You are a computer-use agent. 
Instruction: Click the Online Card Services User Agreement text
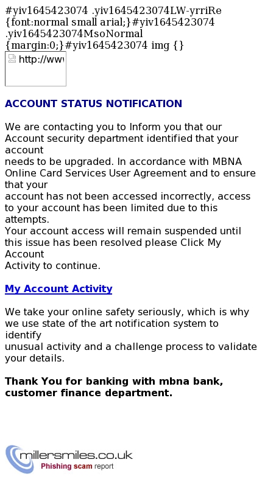pos(96,173)
